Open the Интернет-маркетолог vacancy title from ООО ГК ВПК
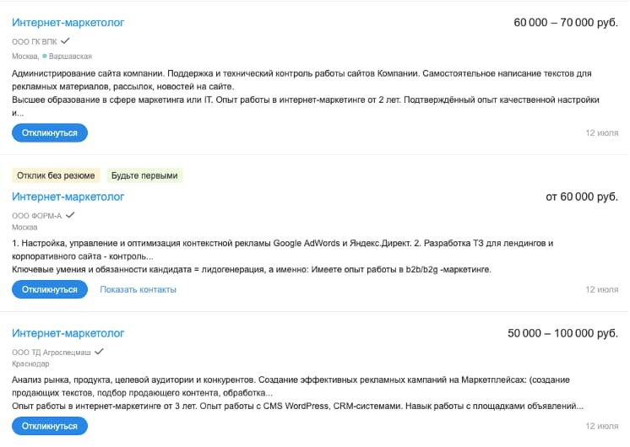The width and height of the screenshot is (630, 447). coord(68,22)
